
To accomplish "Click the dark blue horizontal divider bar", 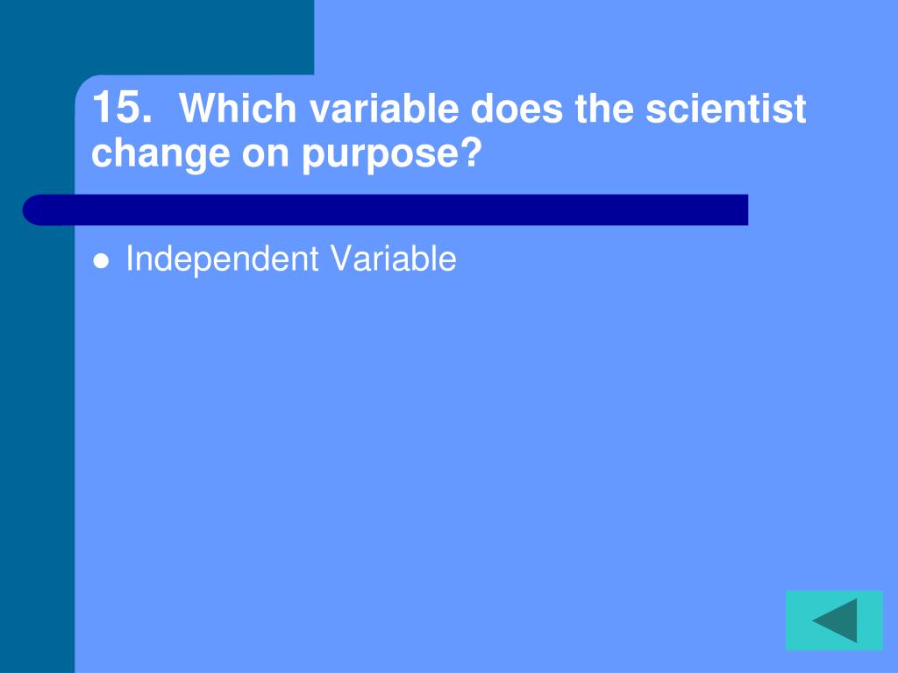I will (385, 210).
